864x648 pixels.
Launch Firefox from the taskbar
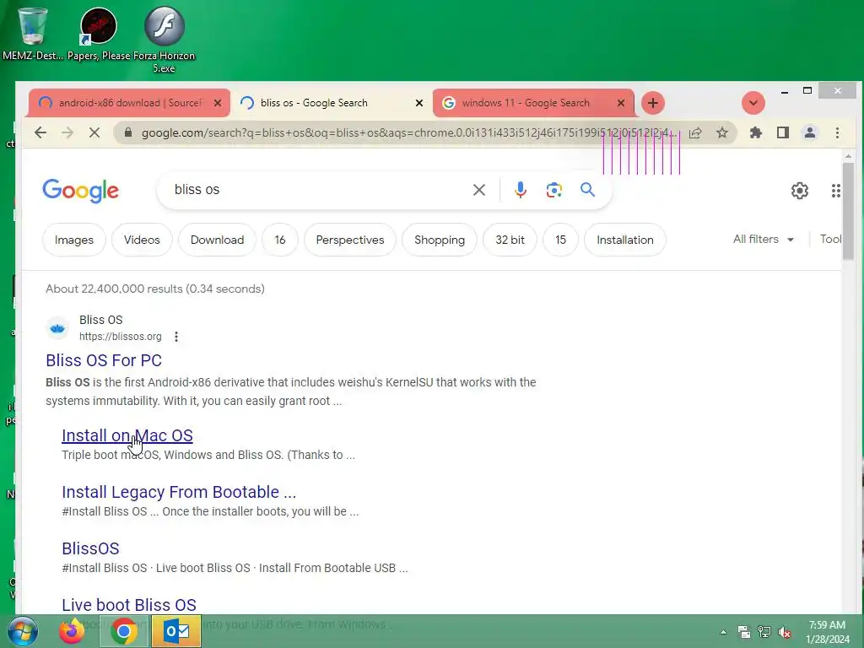(x=72, y=631)
